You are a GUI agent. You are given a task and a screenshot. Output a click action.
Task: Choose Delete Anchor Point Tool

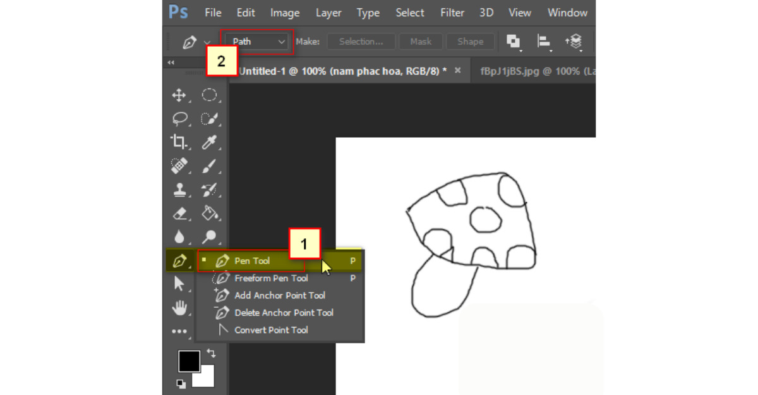pos(279,313)
